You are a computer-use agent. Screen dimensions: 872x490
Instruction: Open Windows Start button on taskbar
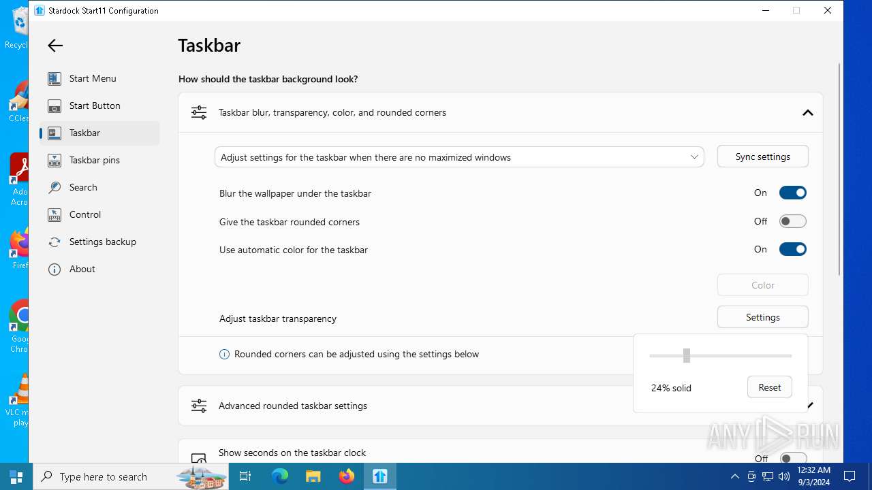coord(16,476)
